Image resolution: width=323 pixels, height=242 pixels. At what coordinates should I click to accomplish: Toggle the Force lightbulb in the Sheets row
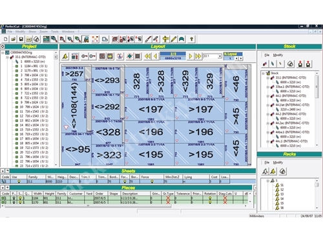(x=152, y=181)
